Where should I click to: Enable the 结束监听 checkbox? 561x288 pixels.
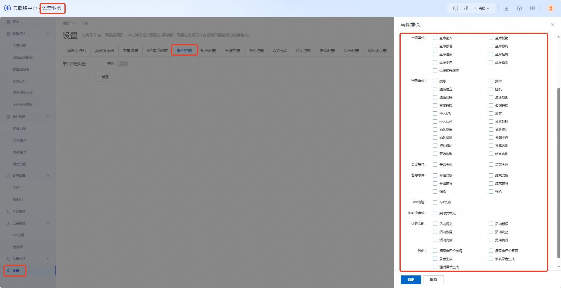491,175
